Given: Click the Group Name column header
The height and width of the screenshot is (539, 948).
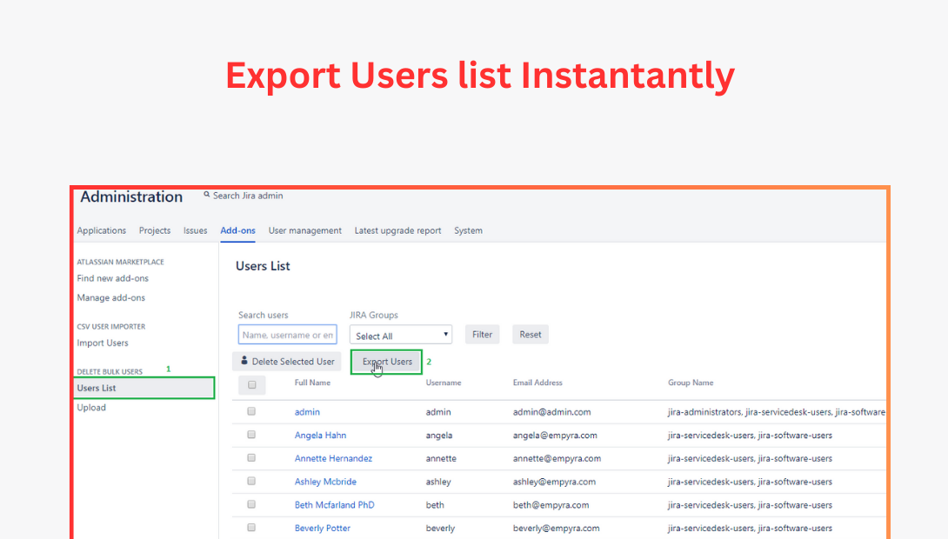Looking at the screenshot, I should 691,383.
